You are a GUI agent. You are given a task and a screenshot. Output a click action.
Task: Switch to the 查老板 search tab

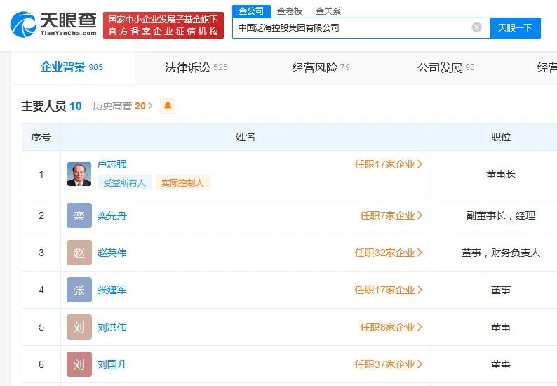click(290, 11)
